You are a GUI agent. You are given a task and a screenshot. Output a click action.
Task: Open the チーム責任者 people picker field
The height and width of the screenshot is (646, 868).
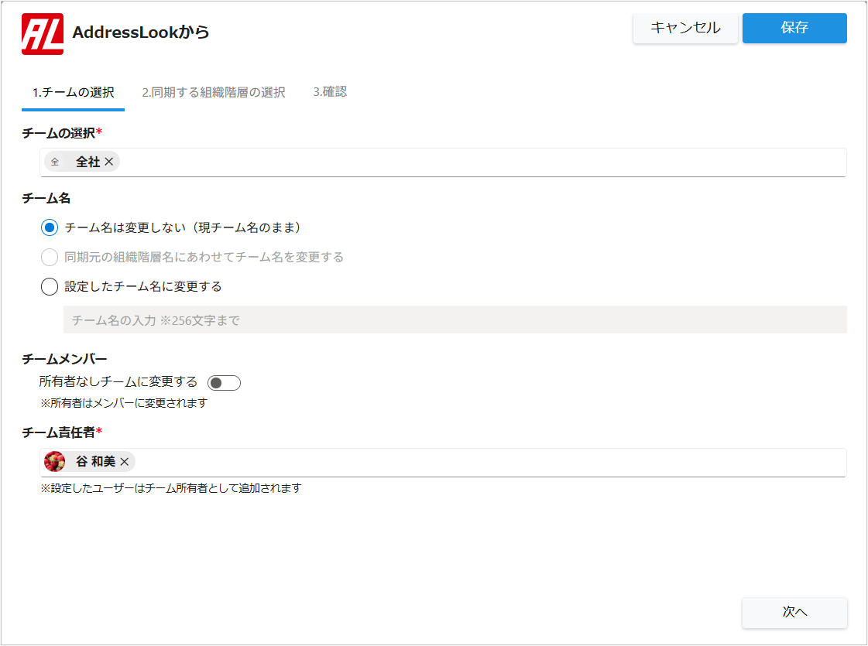(x=488, y=462)
